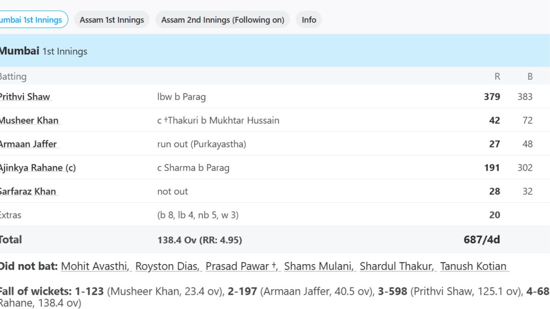Click the Extras row total of 20
The height and width of the screenshot is (309, 550).
495,215
